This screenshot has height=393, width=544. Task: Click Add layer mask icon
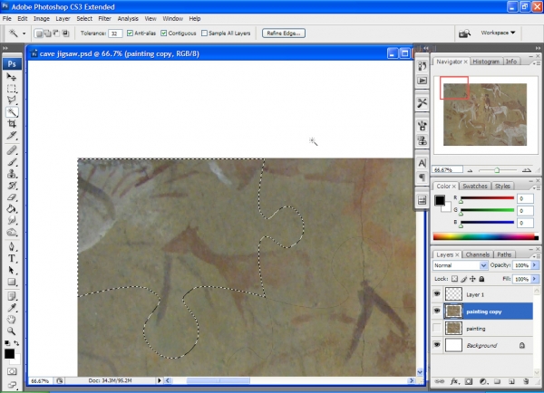pos(469,381)
